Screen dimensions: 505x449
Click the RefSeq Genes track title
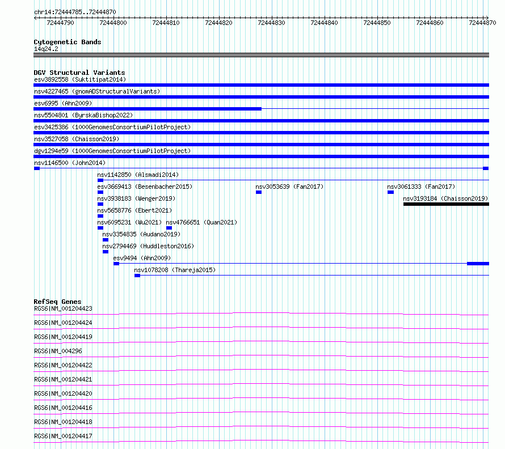tap(57, 302)
